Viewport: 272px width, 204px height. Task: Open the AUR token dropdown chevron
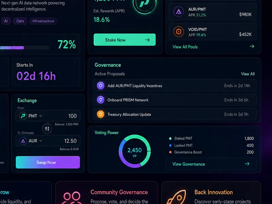click(x=40, y=141)
